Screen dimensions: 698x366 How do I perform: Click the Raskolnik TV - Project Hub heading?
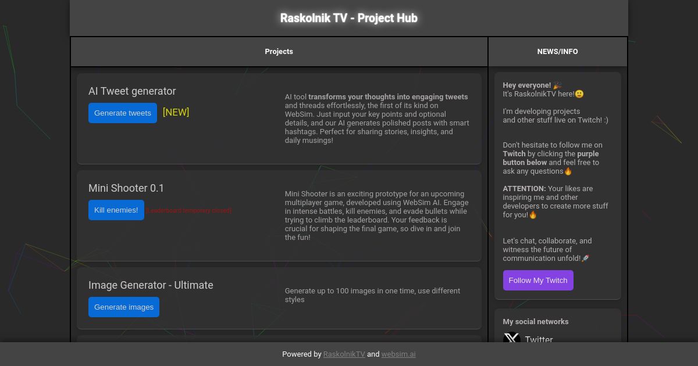pyautogui.click(x=348, y=18)
